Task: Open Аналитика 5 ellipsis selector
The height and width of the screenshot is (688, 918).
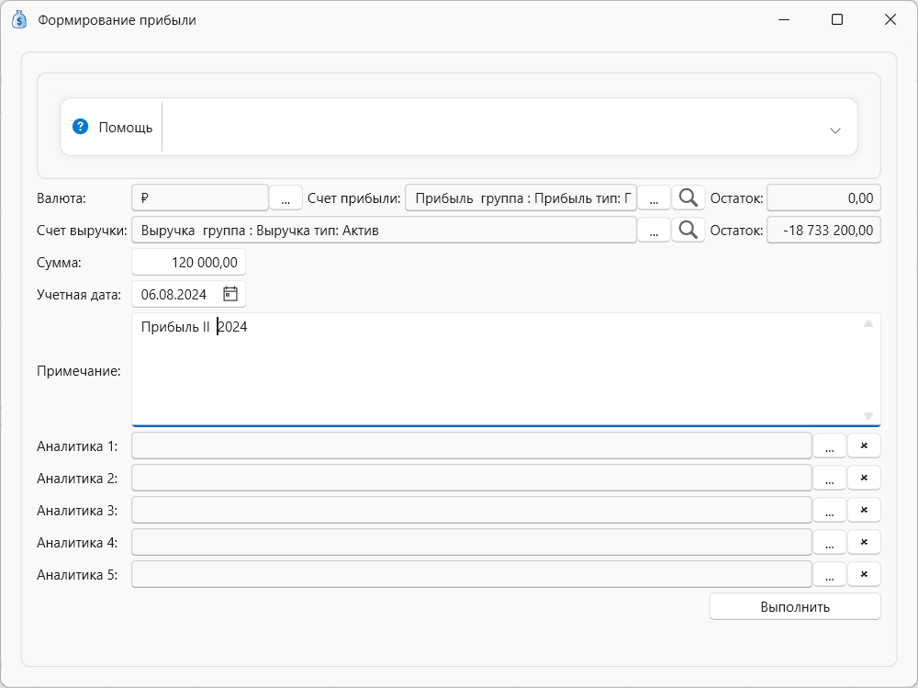Action: pos(830,574)
